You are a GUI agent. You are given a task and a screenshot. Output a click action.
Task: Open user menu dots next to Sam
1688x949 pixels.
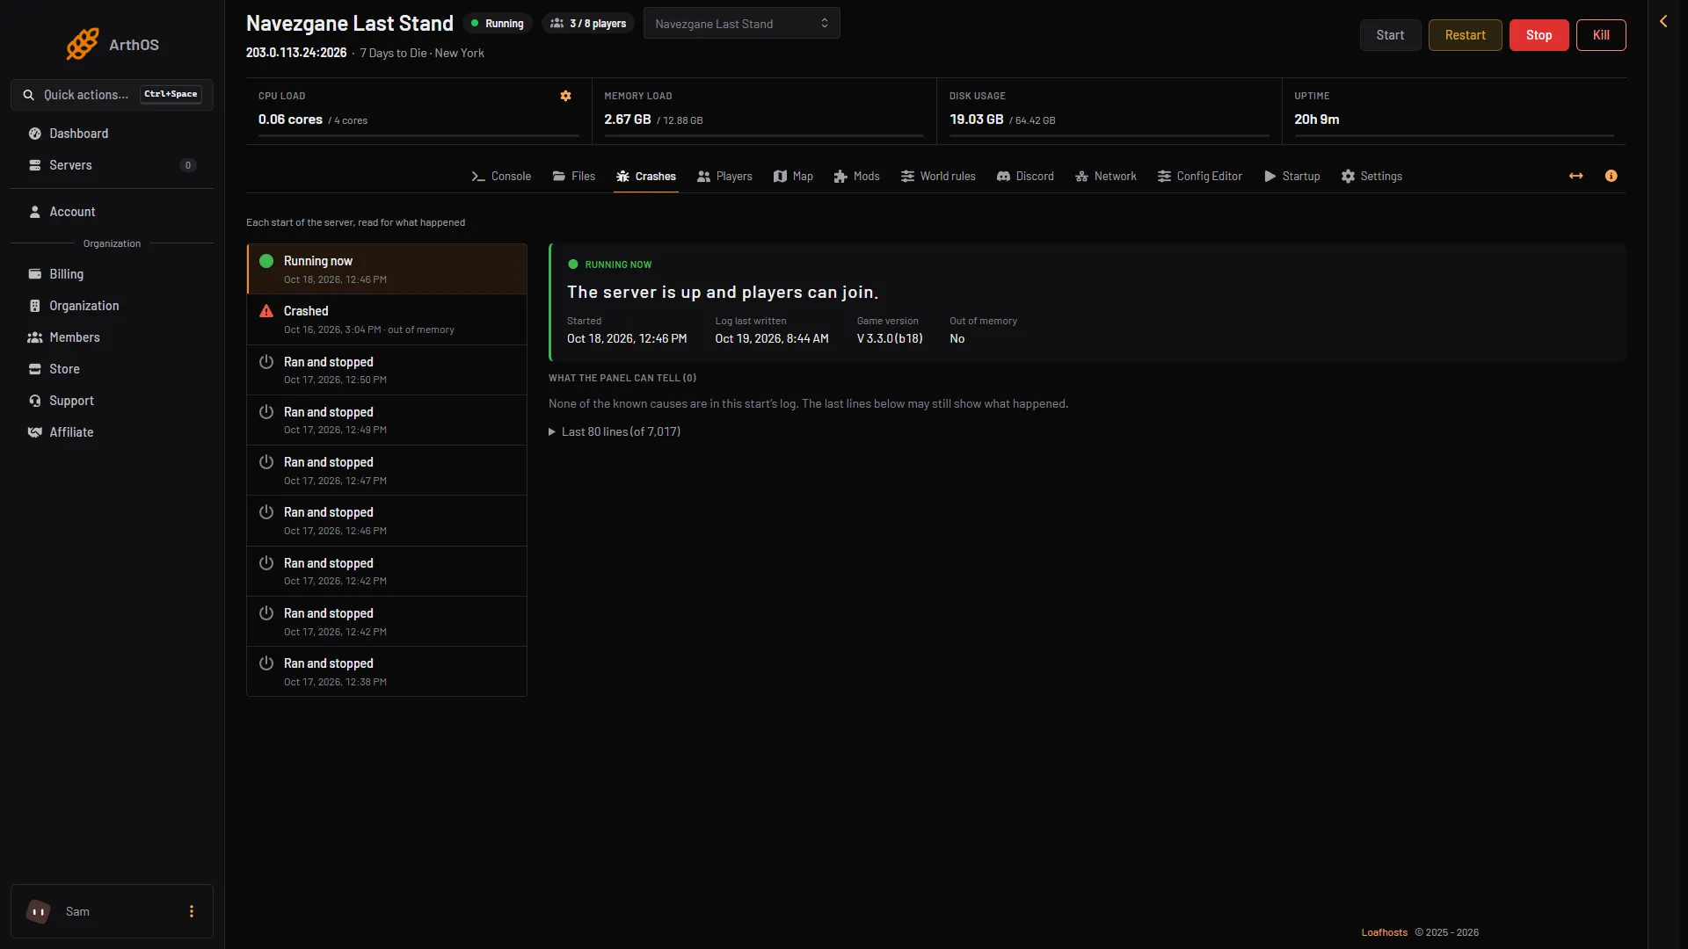(192, 911)
